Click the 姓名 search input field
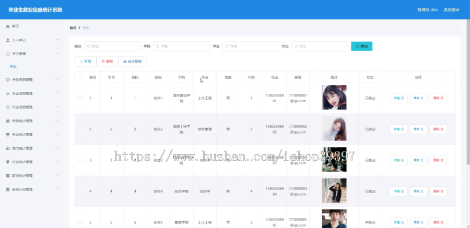470x228 pixels. (x=113, y=46)
